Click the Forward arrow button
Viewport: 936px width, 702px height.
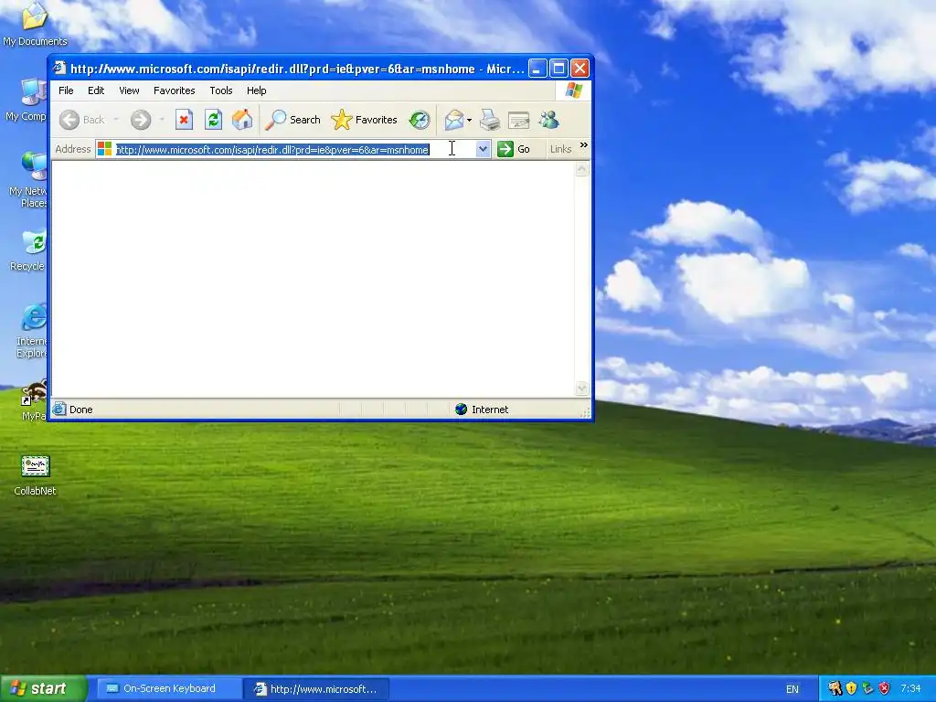click(x=140, y=120)
